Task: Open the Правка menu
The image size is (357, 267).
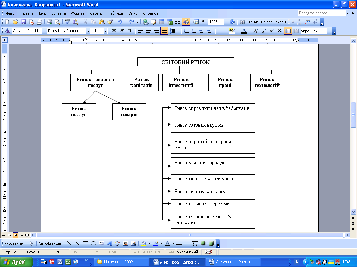Action: [27, 13]
